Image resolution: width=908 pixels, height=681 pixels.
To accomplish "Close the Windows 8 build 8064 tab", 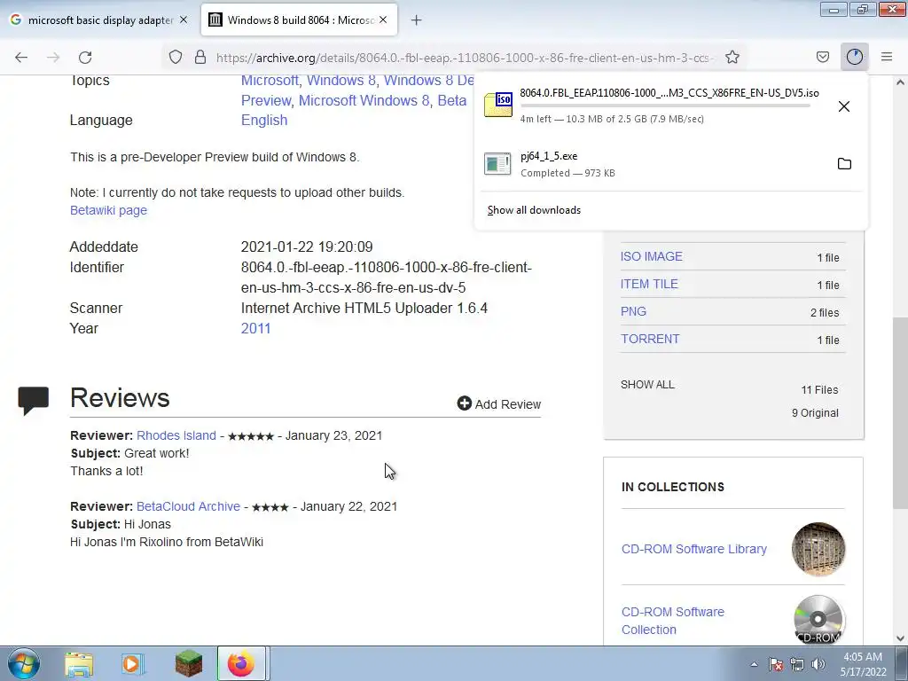I will 383,20.
